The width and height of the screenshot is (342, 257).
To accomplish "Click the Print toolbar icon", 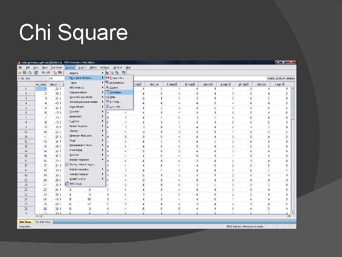I will 29,73.
